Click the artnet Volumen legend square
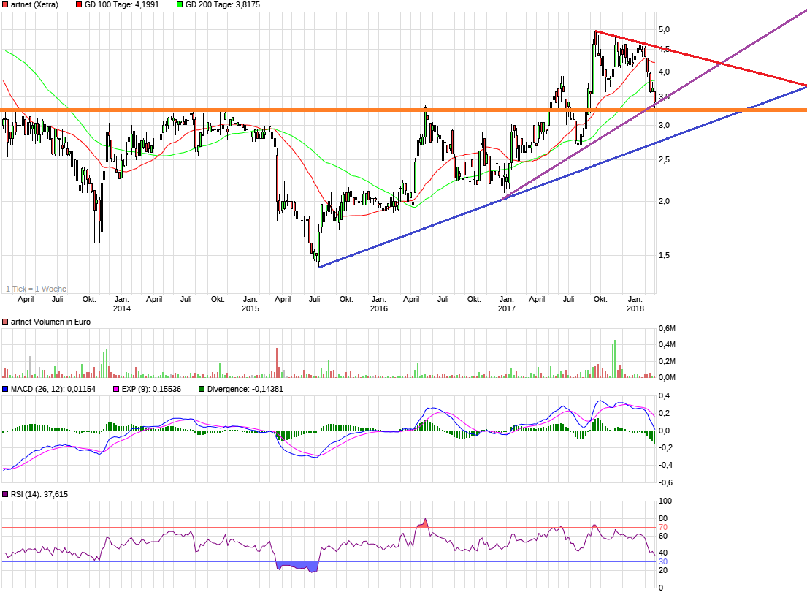807x595 pixels. (x=6, y=322)
